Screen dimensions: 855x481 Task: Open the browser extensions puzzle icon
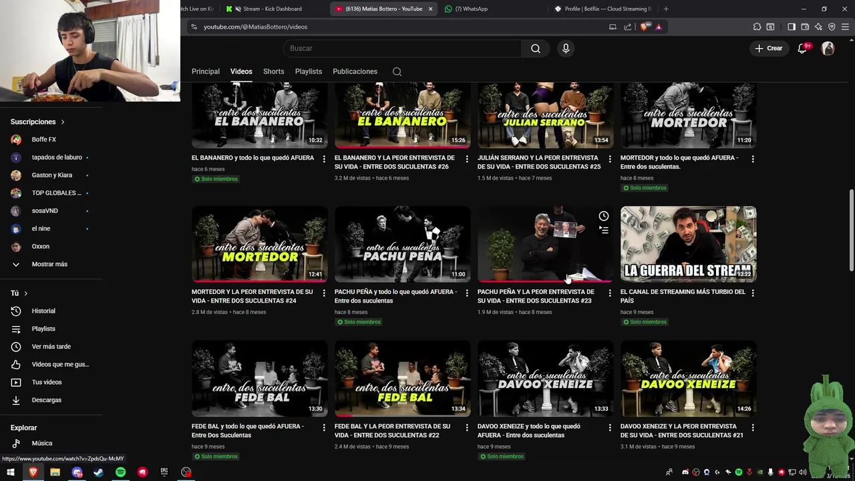(757, 27)
